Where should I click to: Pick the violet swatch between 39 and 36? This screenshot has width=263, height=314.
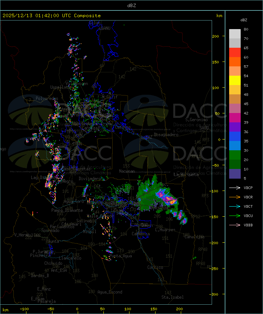pos(235,127)
